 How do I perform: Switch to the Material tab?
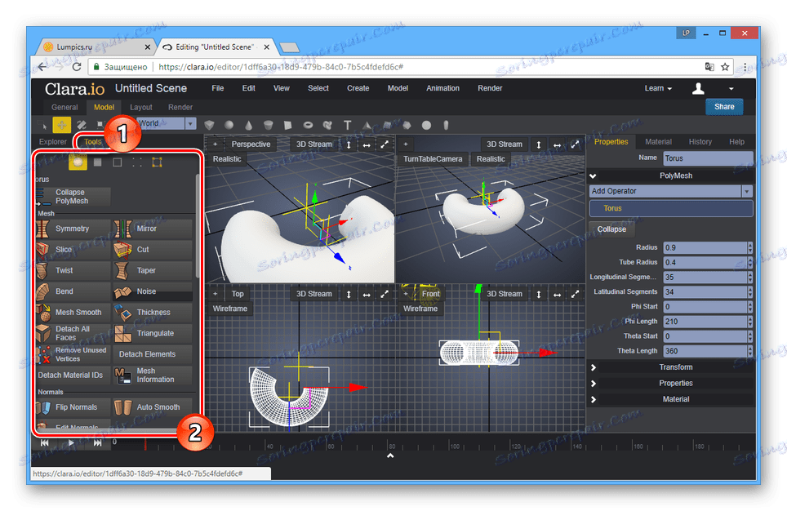point(658,142)
